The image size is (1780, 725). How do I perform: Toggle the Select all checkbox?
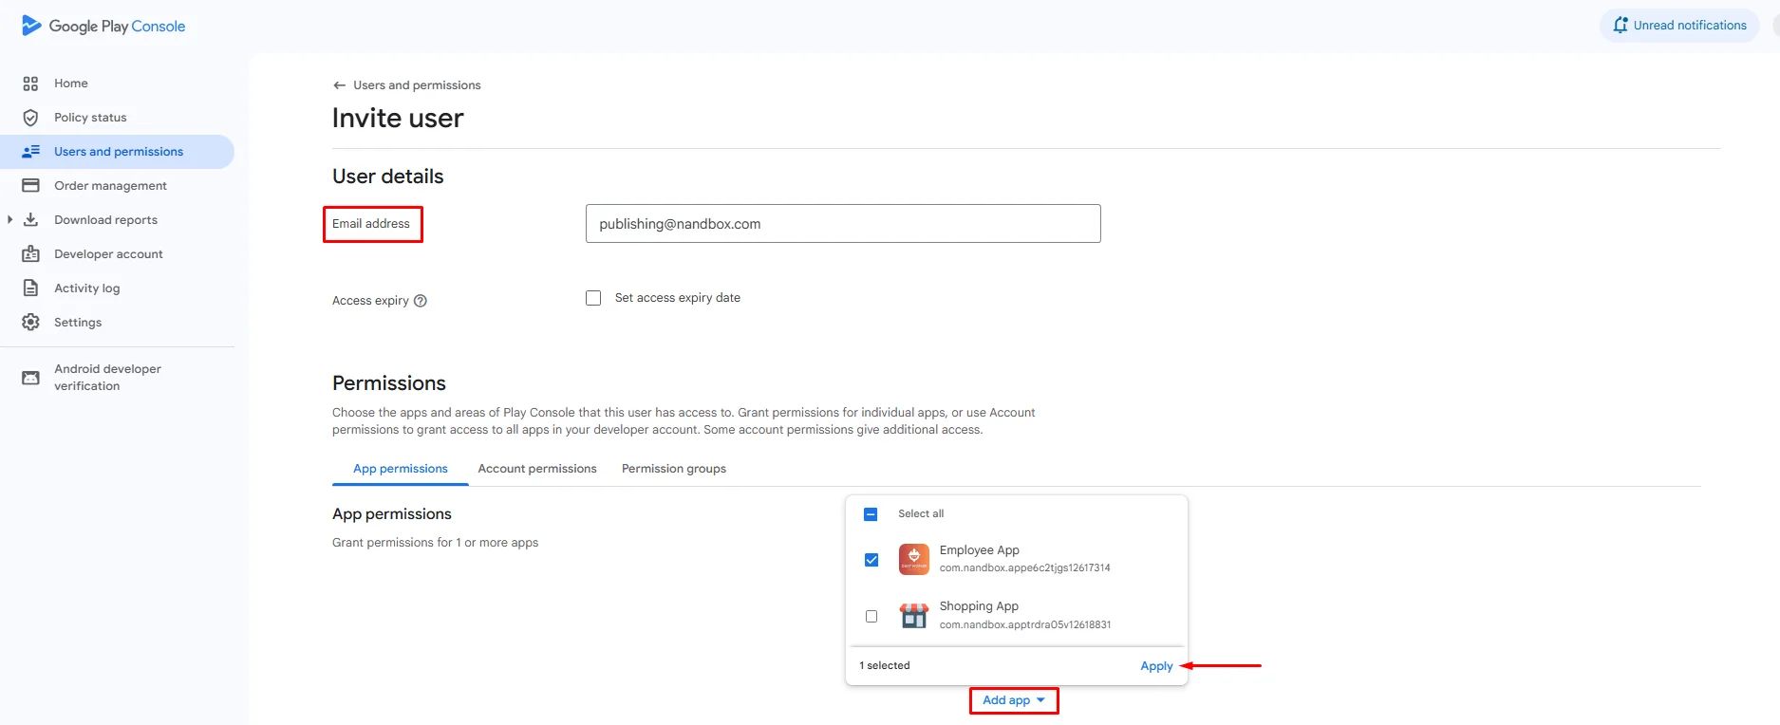click(871, 514)
